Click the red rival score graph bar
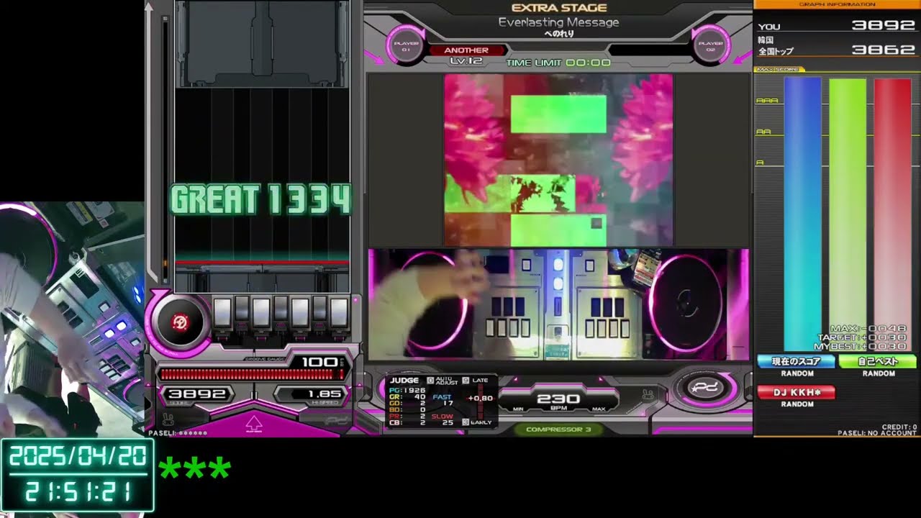The width and height of the screenshot is (921, 518). click(892, 214)
